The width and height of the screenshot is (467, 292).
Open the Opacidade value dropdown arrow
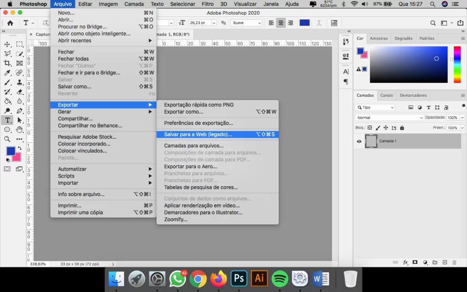(462, 118)
